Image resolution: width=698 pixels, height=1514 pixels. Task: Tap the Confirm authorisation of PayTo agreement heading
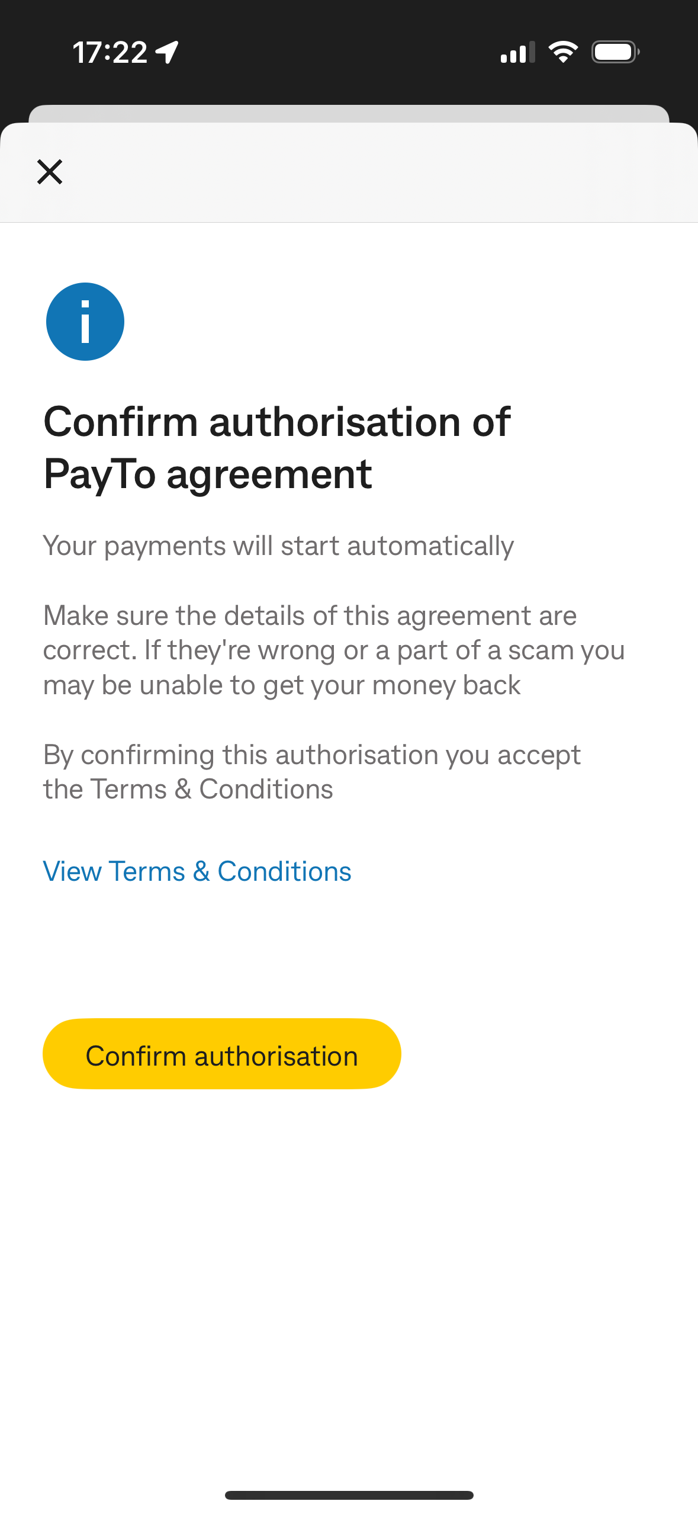tap(277, 447)
